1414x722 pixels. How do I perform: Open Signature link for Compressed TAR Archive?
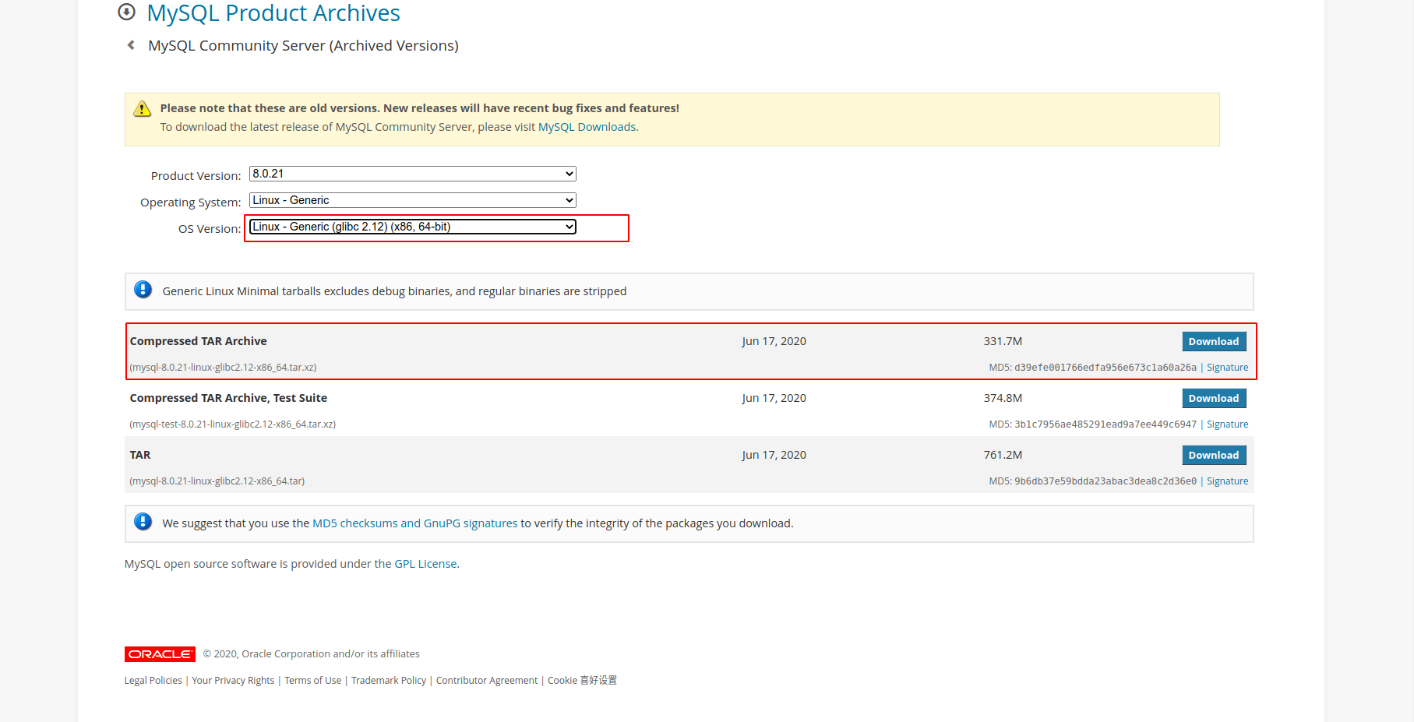point(1227,368)
